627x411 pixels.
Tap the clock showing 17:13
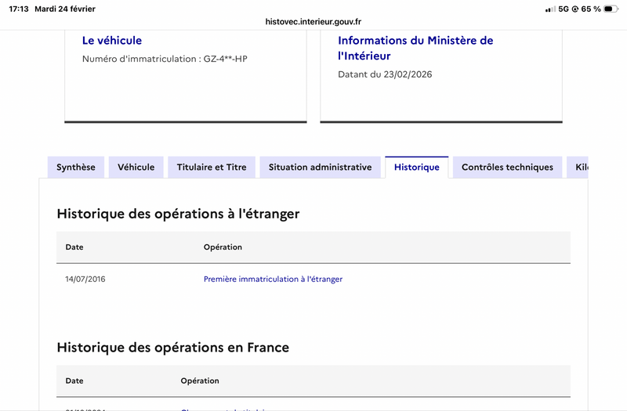click(x=19, y=9)
